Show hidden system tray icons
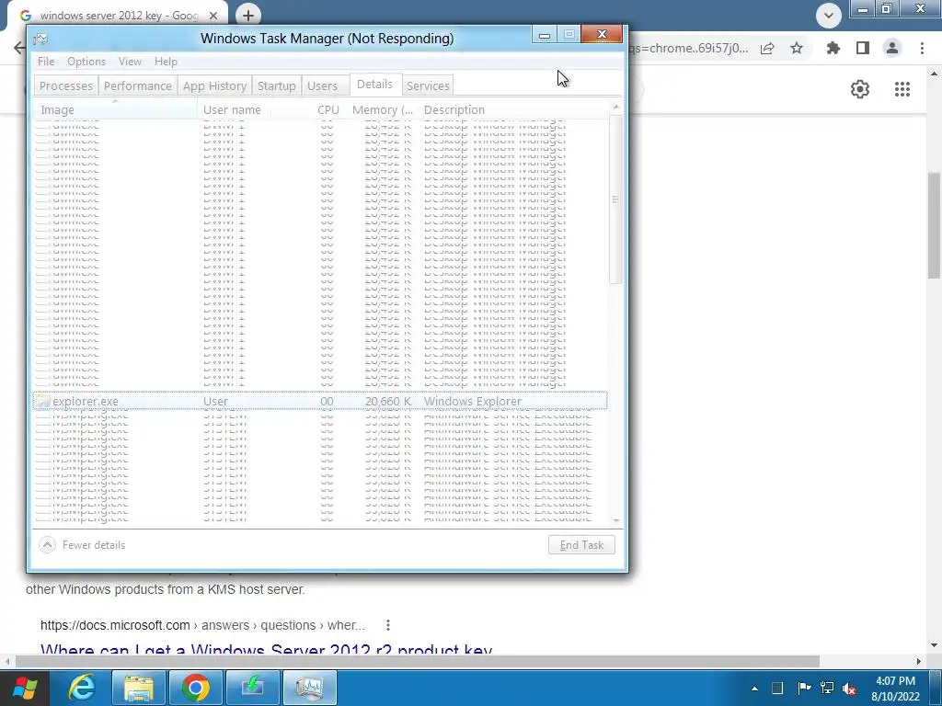The height and width of the screenshot is (706, 942). 754,688
